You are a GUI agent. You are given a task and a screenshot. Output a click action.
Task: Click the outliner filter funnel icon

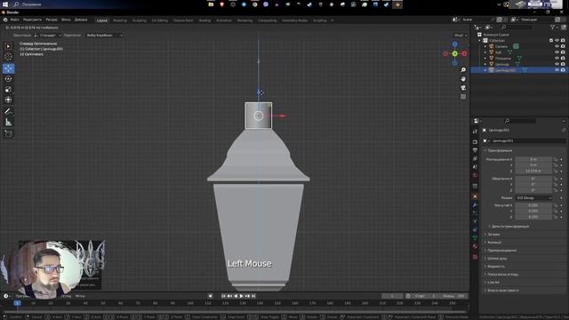coord(553,28)
